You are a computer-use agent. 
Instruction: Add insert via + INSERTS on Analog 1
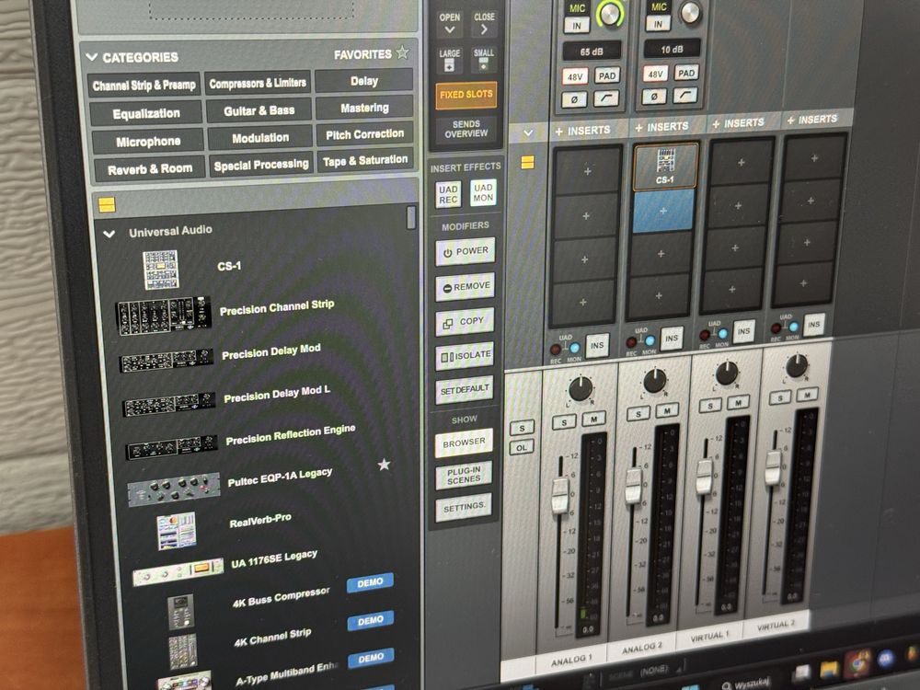click(582, 131)
